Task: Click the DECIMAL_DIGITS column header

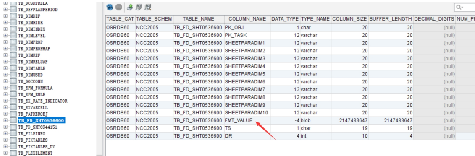Action: coord(434,19)
